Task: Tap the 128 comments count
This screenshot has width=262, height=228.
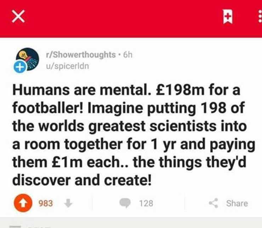Action: click(x=146, y=203)
